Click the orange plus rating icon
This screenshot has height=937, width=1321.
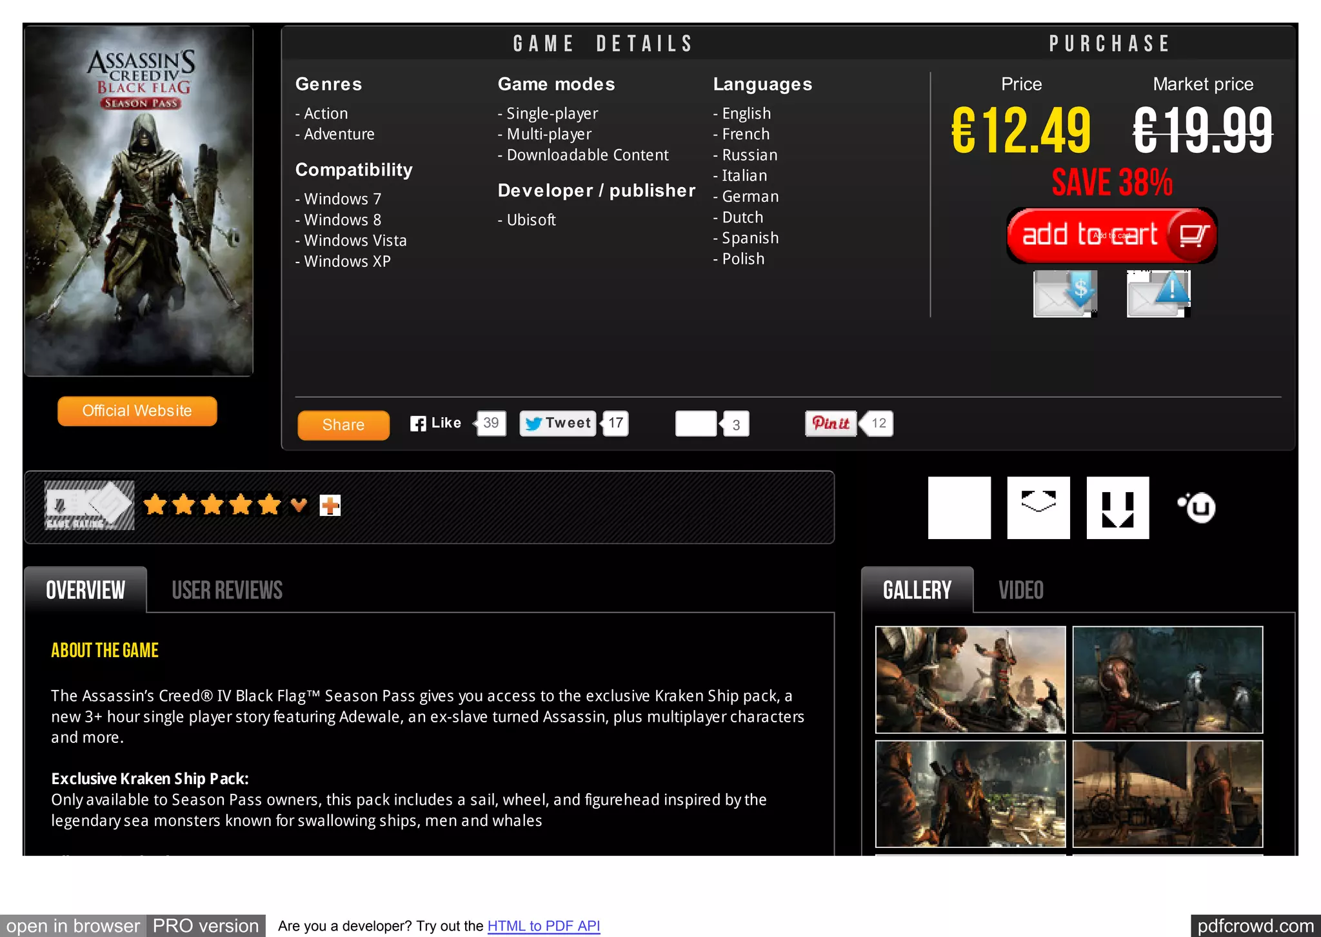pyautogui.click(x=330, y=506)
